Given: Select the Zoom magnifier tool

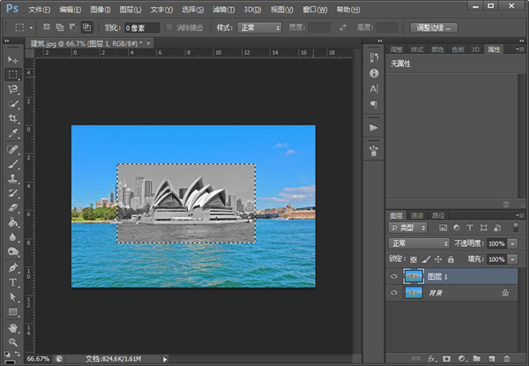Looking at the screenshot, I should [13, 341].
